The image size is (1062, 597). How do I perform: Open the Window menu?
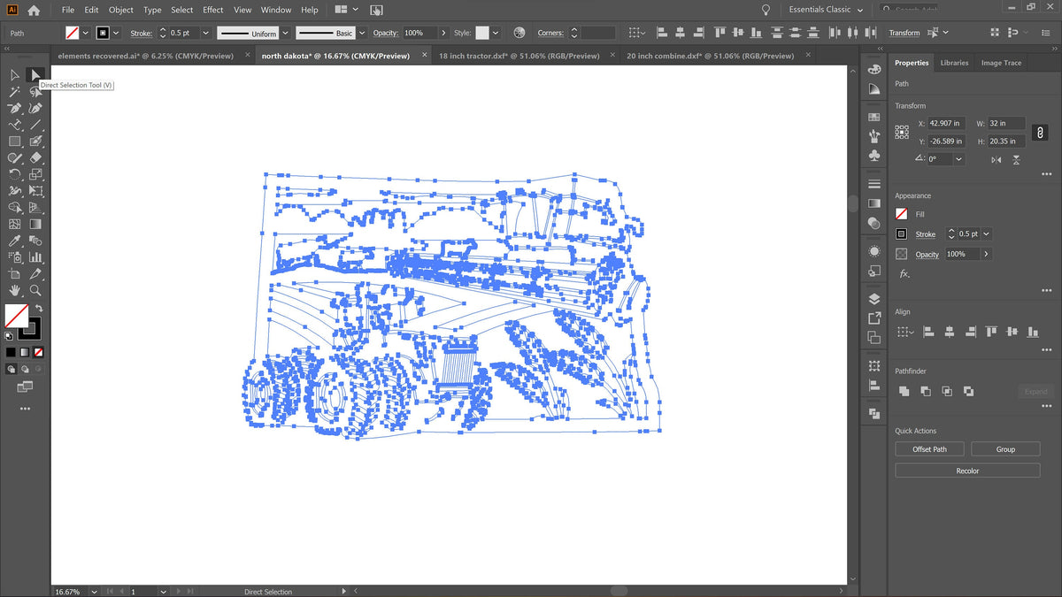click(x=276, y=10)
